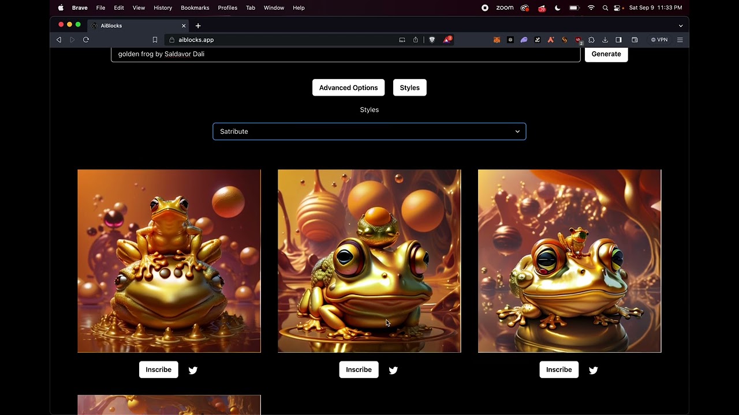This screenshot has height=415, width=739.
Task: Close the AiBlocks tab
Action: pos(184,26)
